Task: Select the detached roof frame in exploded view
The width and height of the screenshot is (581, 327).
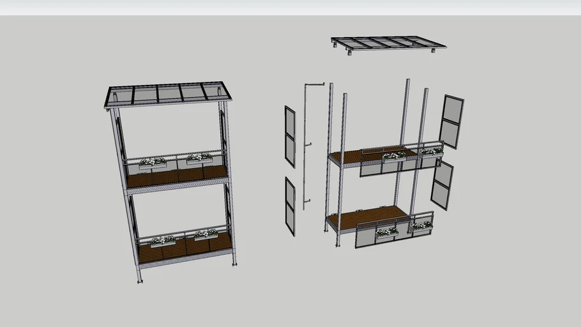Action: click(x=389, y=45)
